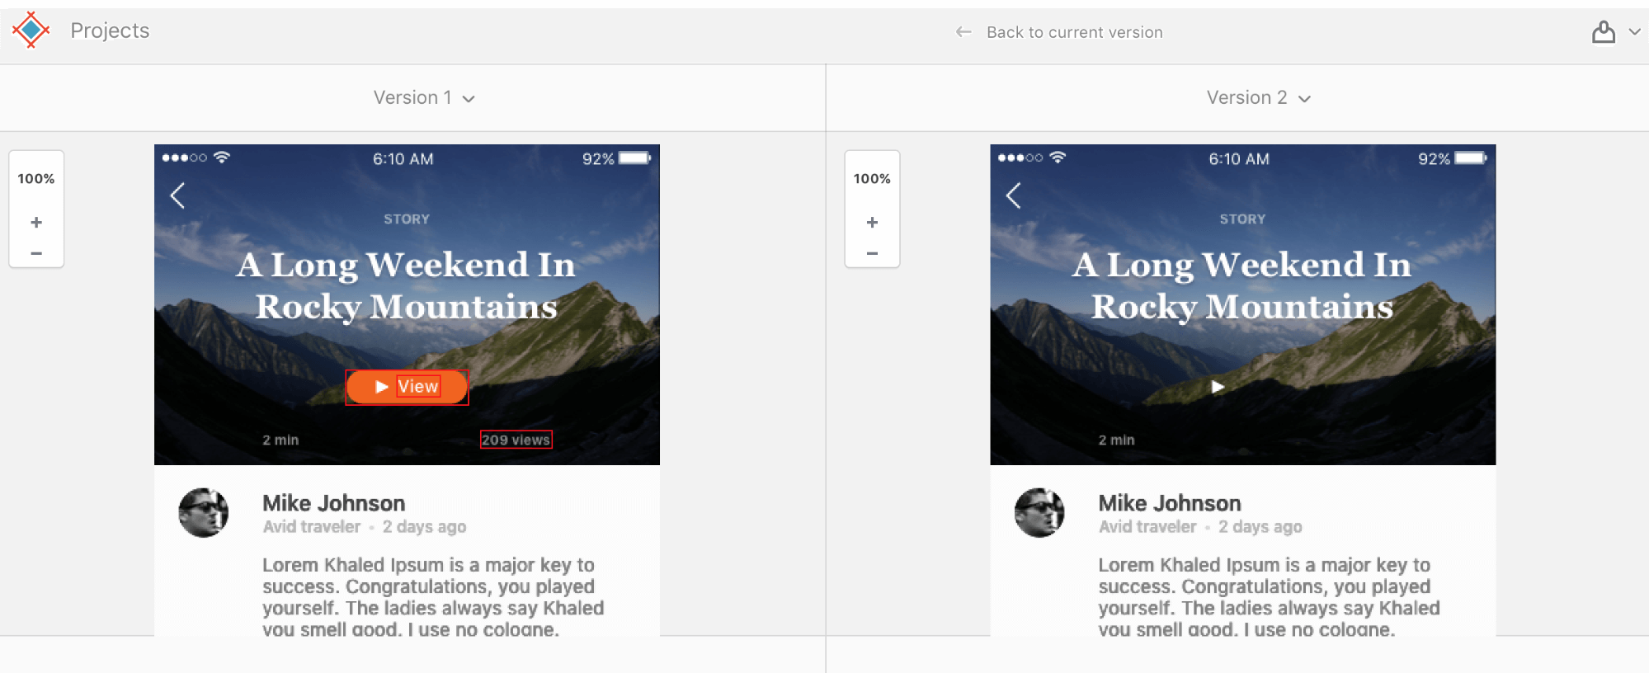
Task: Click the STORY label in Version 2 mockup
Action: click(x=1242, y=219)
